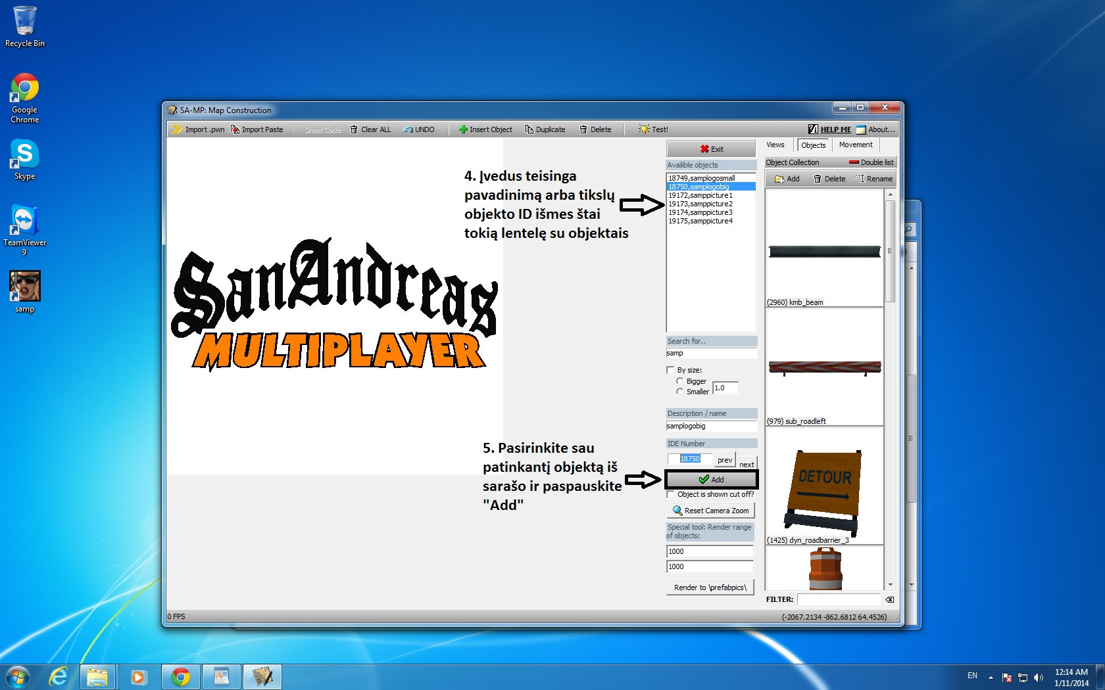Image resolution: width=1105 pixels, height=690 pixels.
Task: Click the next button
Action: click(x=747, y=463)
